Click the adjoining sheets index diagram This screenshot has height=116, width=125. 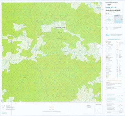click(109, 19)
